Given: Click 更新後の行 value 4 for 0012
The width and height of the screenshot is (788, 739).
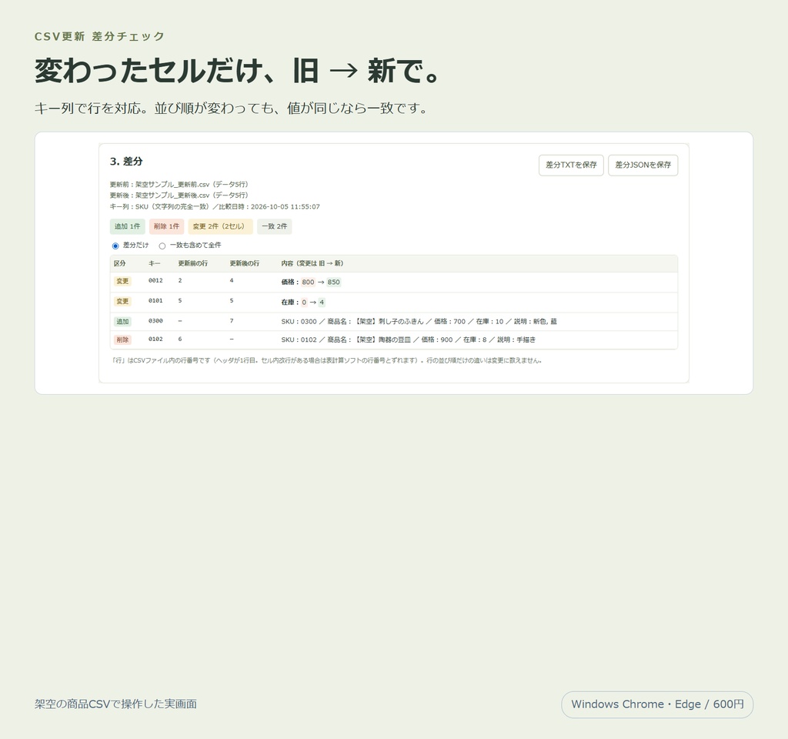Looking at the screenshot, I should click(231, 280).
